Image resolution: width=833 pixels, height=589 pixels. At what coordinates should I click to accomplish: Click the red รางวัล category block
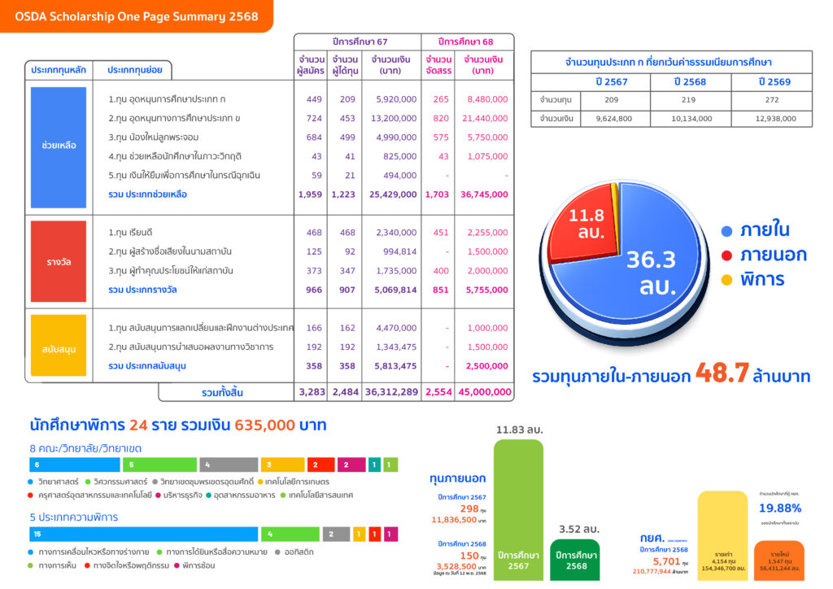[59, 261]
